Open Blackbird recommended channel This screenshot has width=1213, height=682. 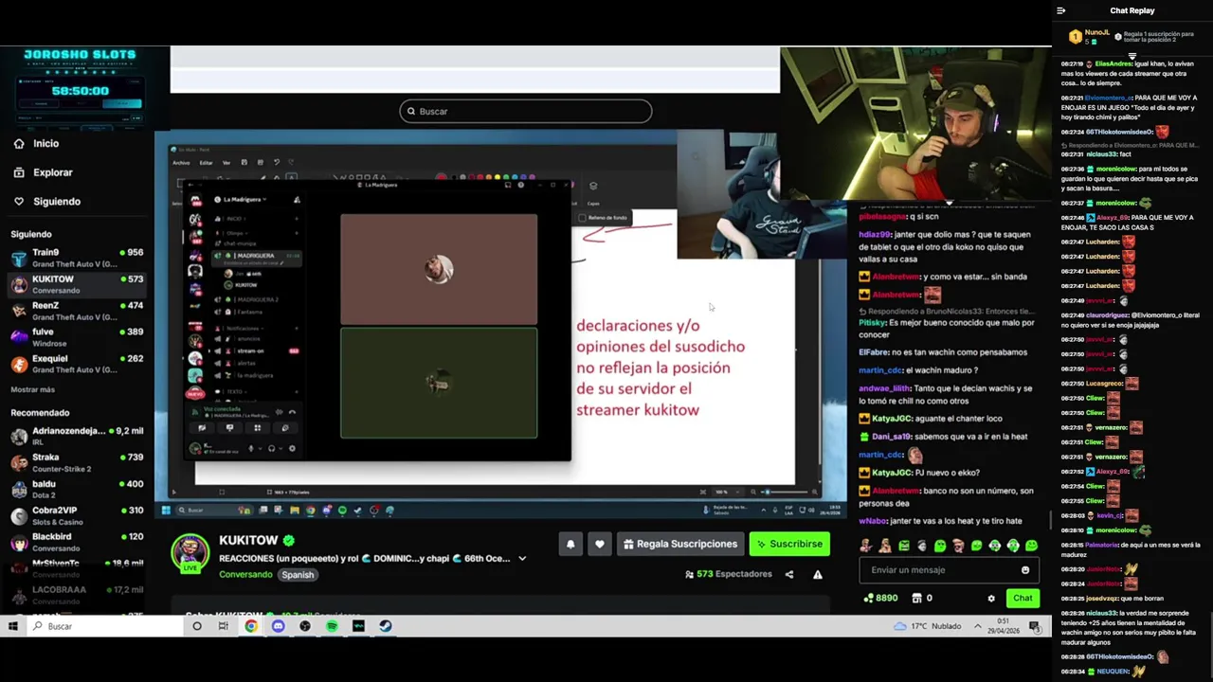tap(77, 542)
